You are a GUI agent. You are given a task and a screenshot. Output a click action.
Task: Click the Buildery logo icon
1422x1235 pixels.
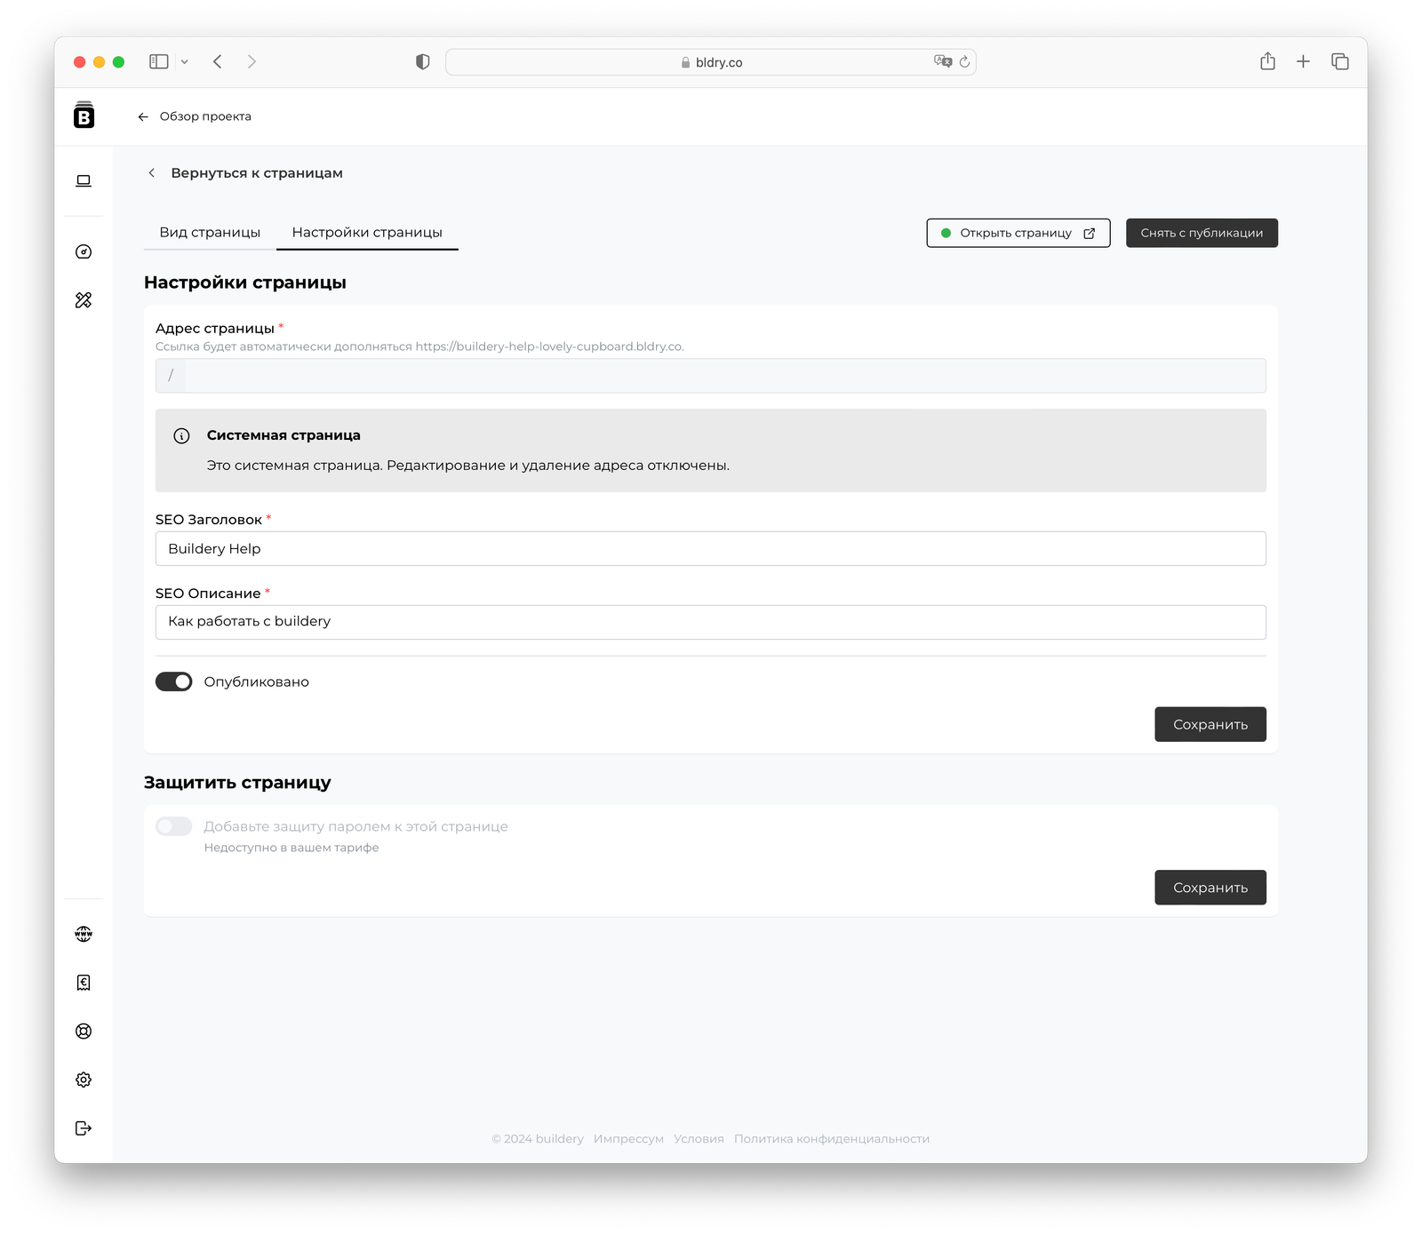(84, 116)
